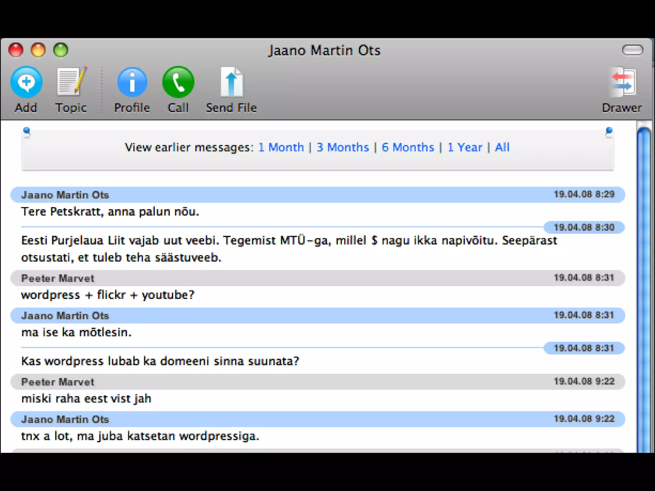655x491 pixels.
Task: Click the red close window button
Action: pyautogui.click(x=16, y=50)
